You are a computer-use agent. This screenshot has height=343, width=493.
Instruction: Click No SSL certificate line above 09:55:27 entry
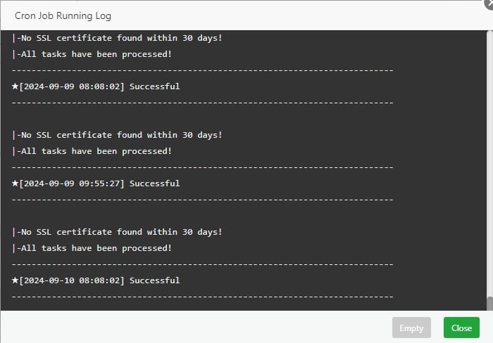tap(120, 135)
